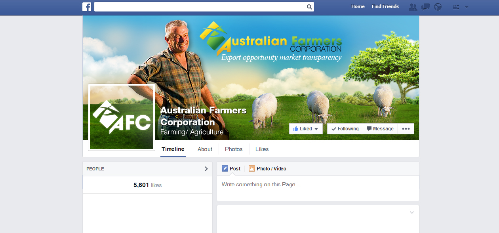Open post options down-chevron

[411, 213]
